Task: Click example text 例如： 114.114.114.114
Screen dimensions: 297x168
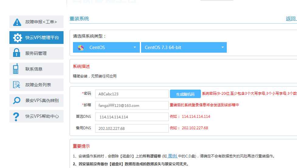Action: point(190,116)
